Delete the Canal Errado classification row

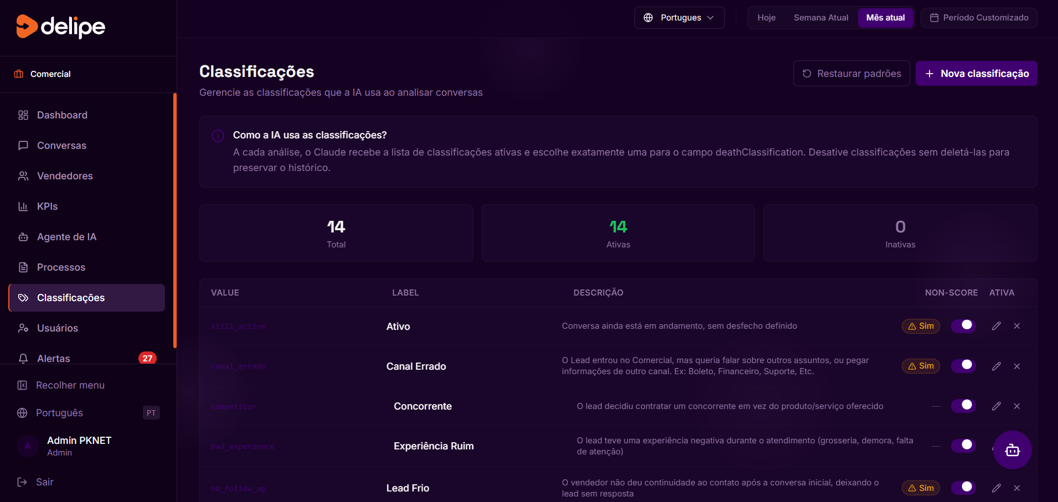(x=1016, y=366)
